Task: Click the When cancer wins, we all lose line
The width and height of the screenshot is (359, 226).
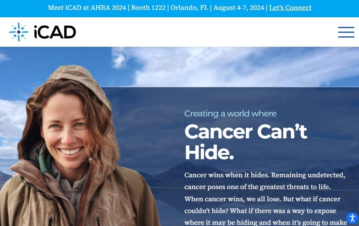Action: (x=232, y=199)
